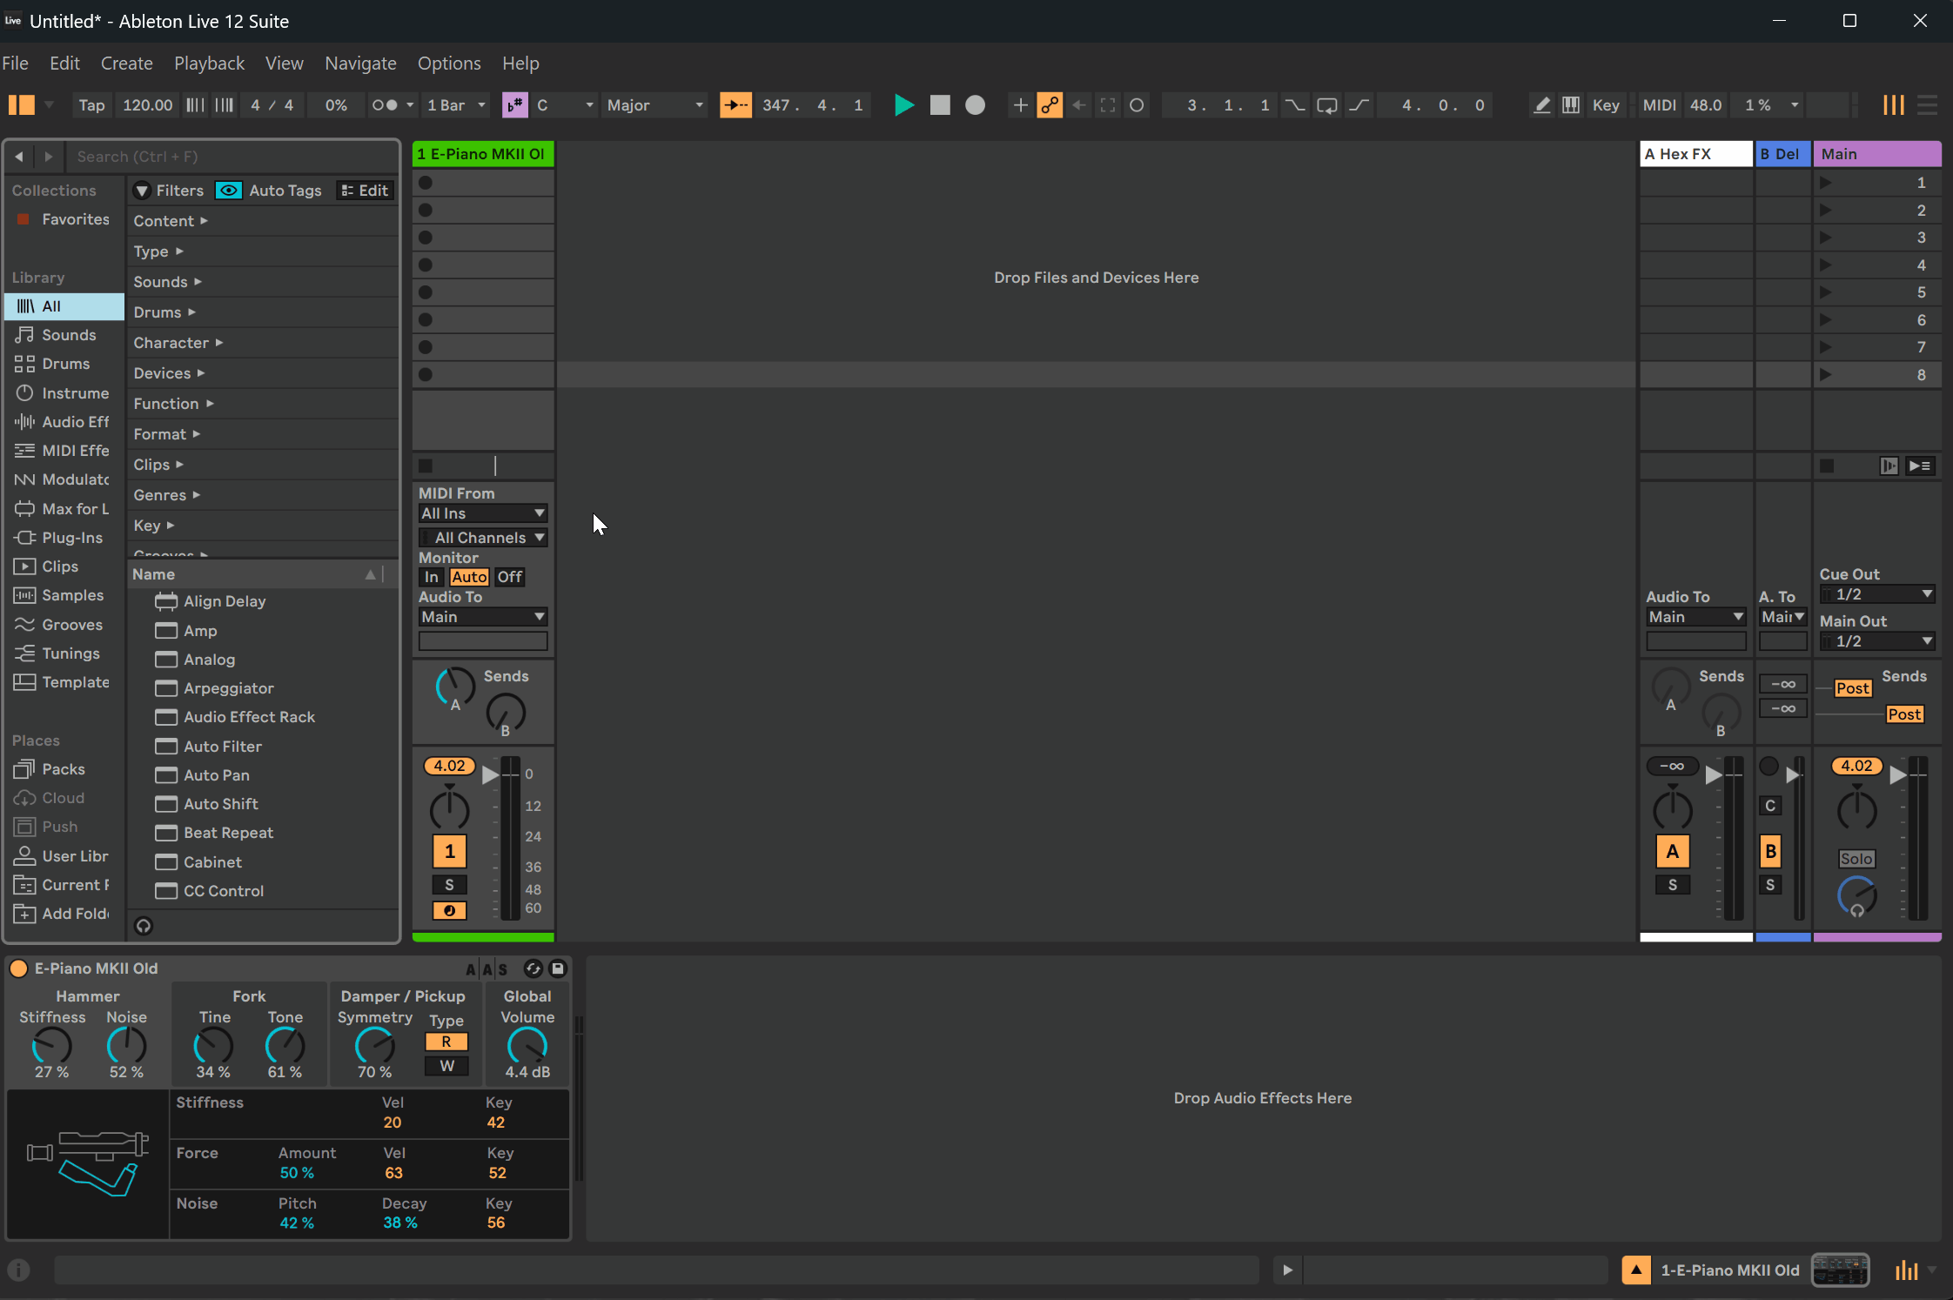
Task: Enable Draw Mode pencil icon
Action: [1541, 105]
